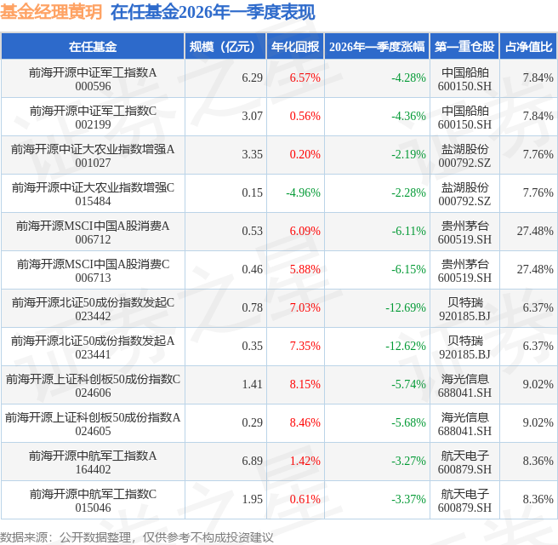Click the blue title 在任基金2026年一季度表现
Screen dimensions: 558x545
tap(213, 12)
